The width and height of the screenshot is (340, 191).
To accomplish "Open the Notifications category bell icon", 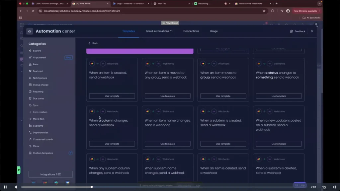I will coord(30,78).
